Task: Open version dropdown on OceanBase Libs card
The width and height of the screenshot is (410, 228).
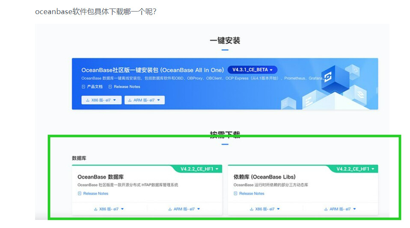Action: point(355,169)
